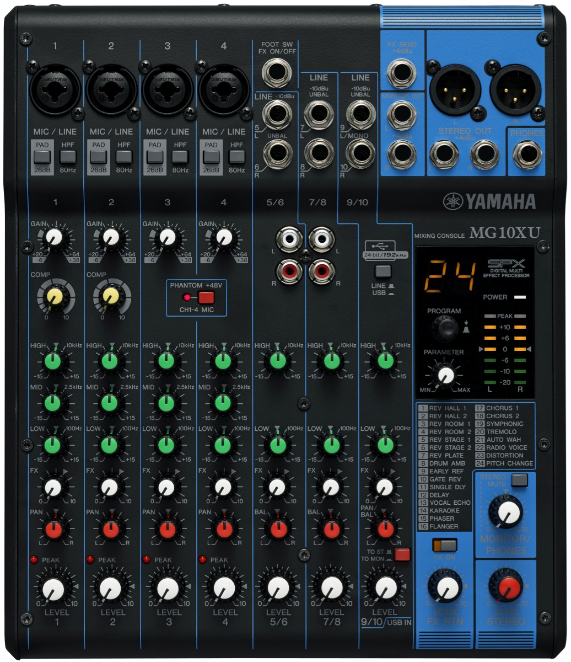Toggle the channel 4 PAD switch
Screen dimensions: 571x662
coord(211,157)
